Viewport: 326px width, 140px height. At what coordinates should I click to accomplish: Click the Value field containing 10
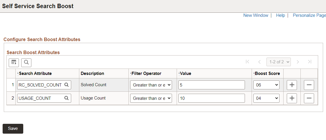point(212,98)
